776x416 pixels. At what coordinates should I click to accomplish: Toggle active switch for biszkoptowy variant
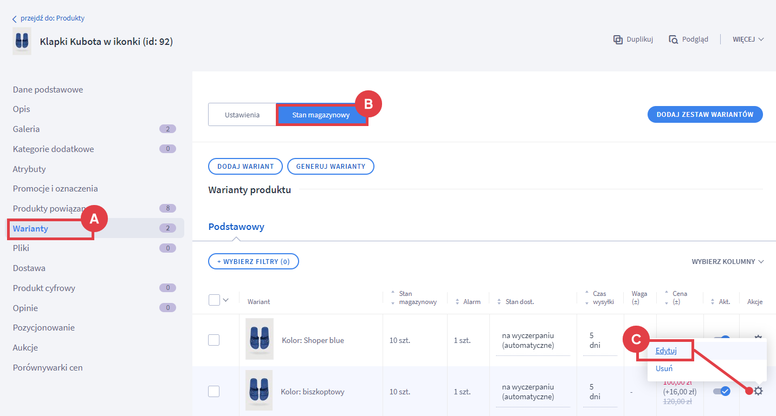tap(722, 391)
